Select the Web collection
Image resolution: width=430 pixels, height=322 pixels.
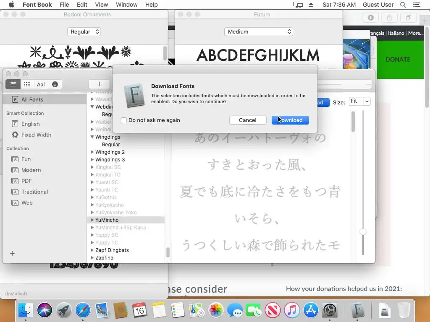[27, 203]
